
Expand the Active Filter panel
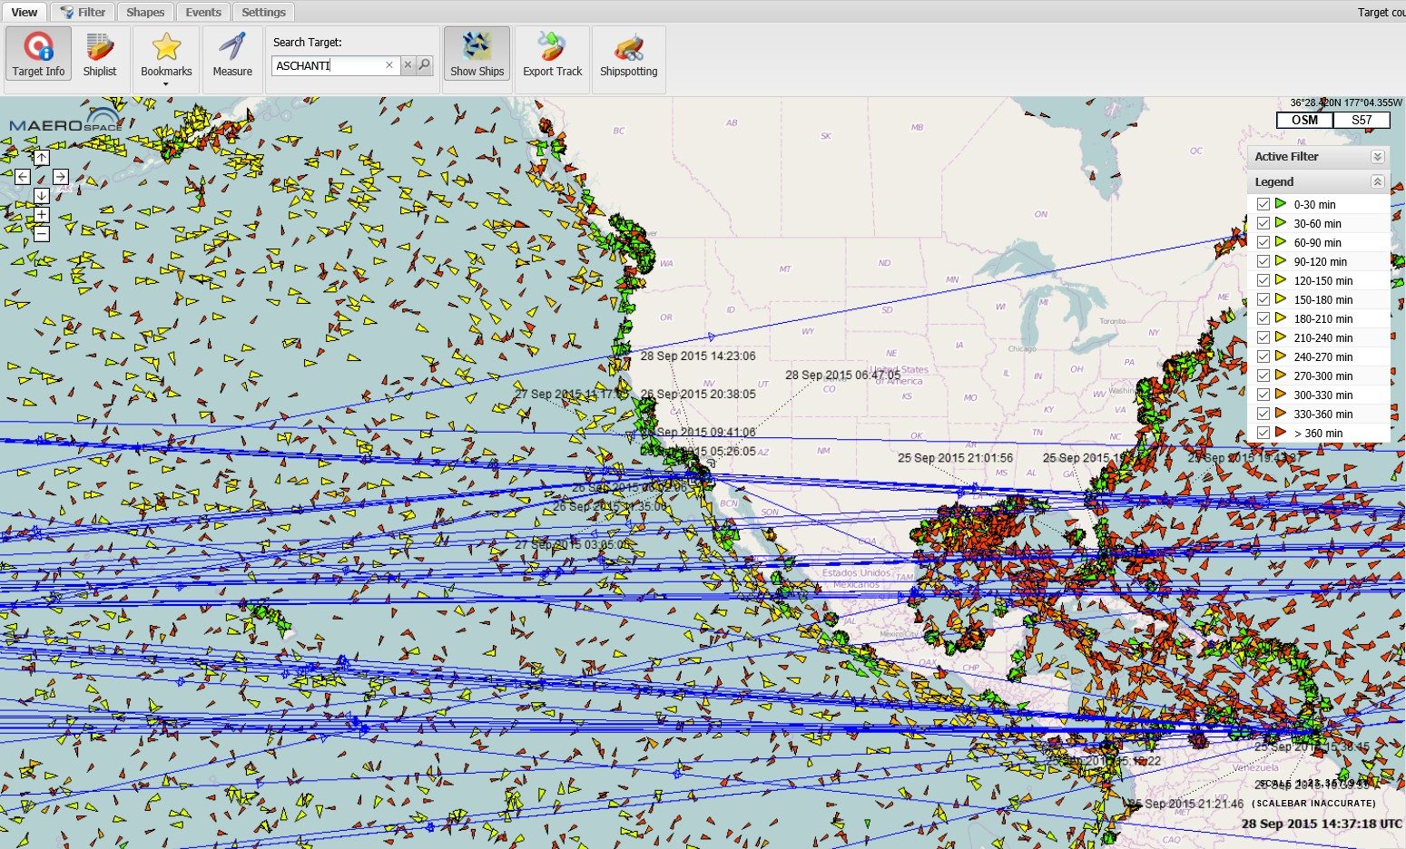click(1377, 157)
